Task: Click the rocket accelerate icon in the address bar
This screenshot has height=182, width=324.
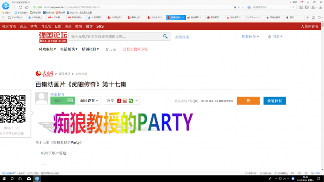Action: click(235, 7)
